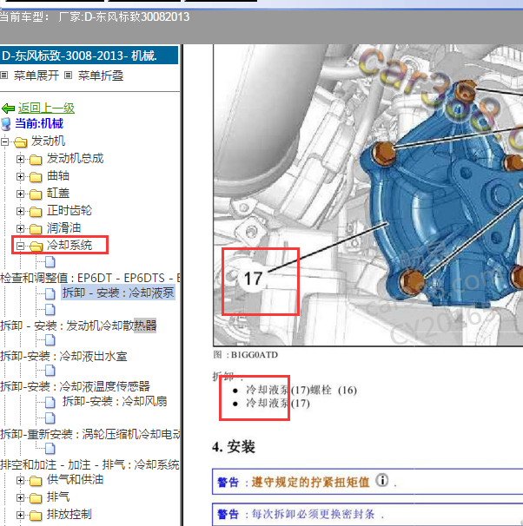Image resolution: width=523 pixels, height=526 pixels.
Task: Select the 冷却系统 tree label
Action: (x=70, y=246)
